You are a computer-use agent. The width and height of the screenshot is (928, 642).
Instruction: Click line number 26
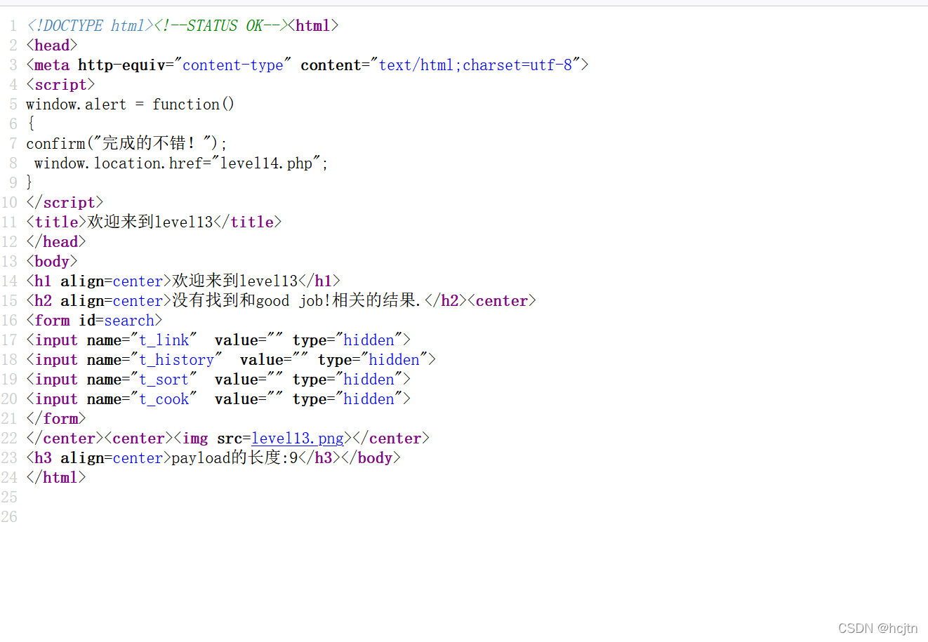pos(9,517)
